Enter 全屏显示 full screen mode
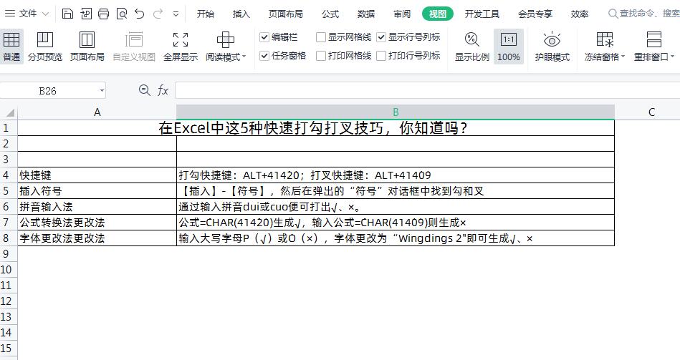This screenshot has height=360, width=680. tap(181, 47)
